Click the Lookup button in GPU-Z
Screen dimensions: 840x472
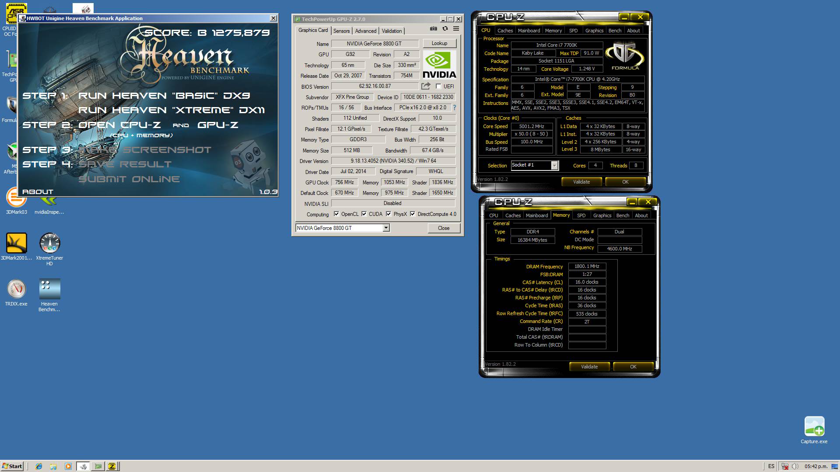pyautogui.click(x=439, y=43)
